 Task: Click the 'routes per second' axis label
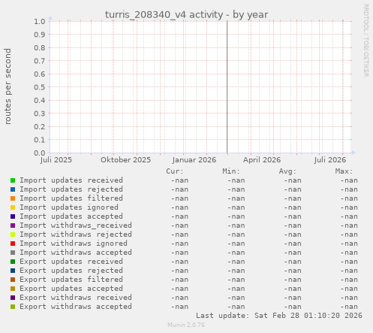[x=8, y=86]
